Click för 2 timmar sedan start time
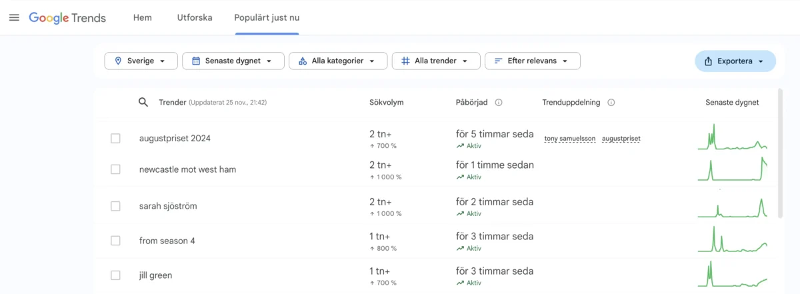The image size is (800, 294). [495, 202]
